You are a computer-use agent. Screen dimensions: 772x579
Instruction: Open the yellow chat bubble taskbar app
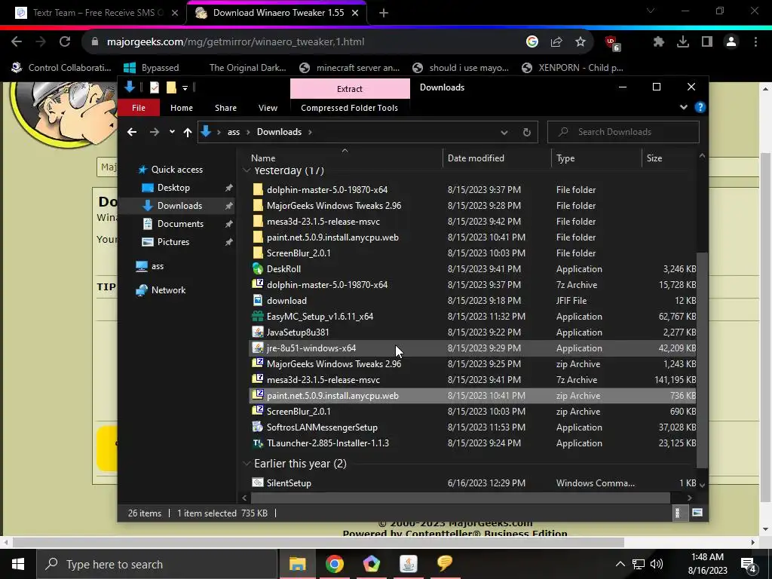pyautogui.click(x=445, y=564)
